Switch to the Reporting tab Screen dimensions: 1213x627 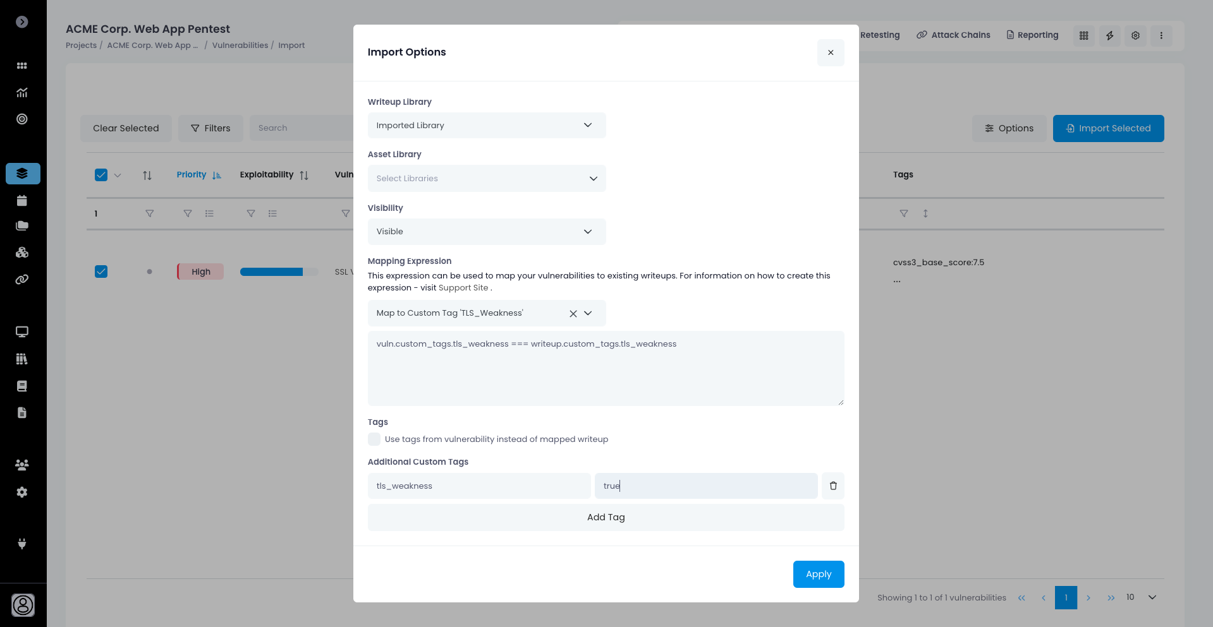coord(1032,35)
